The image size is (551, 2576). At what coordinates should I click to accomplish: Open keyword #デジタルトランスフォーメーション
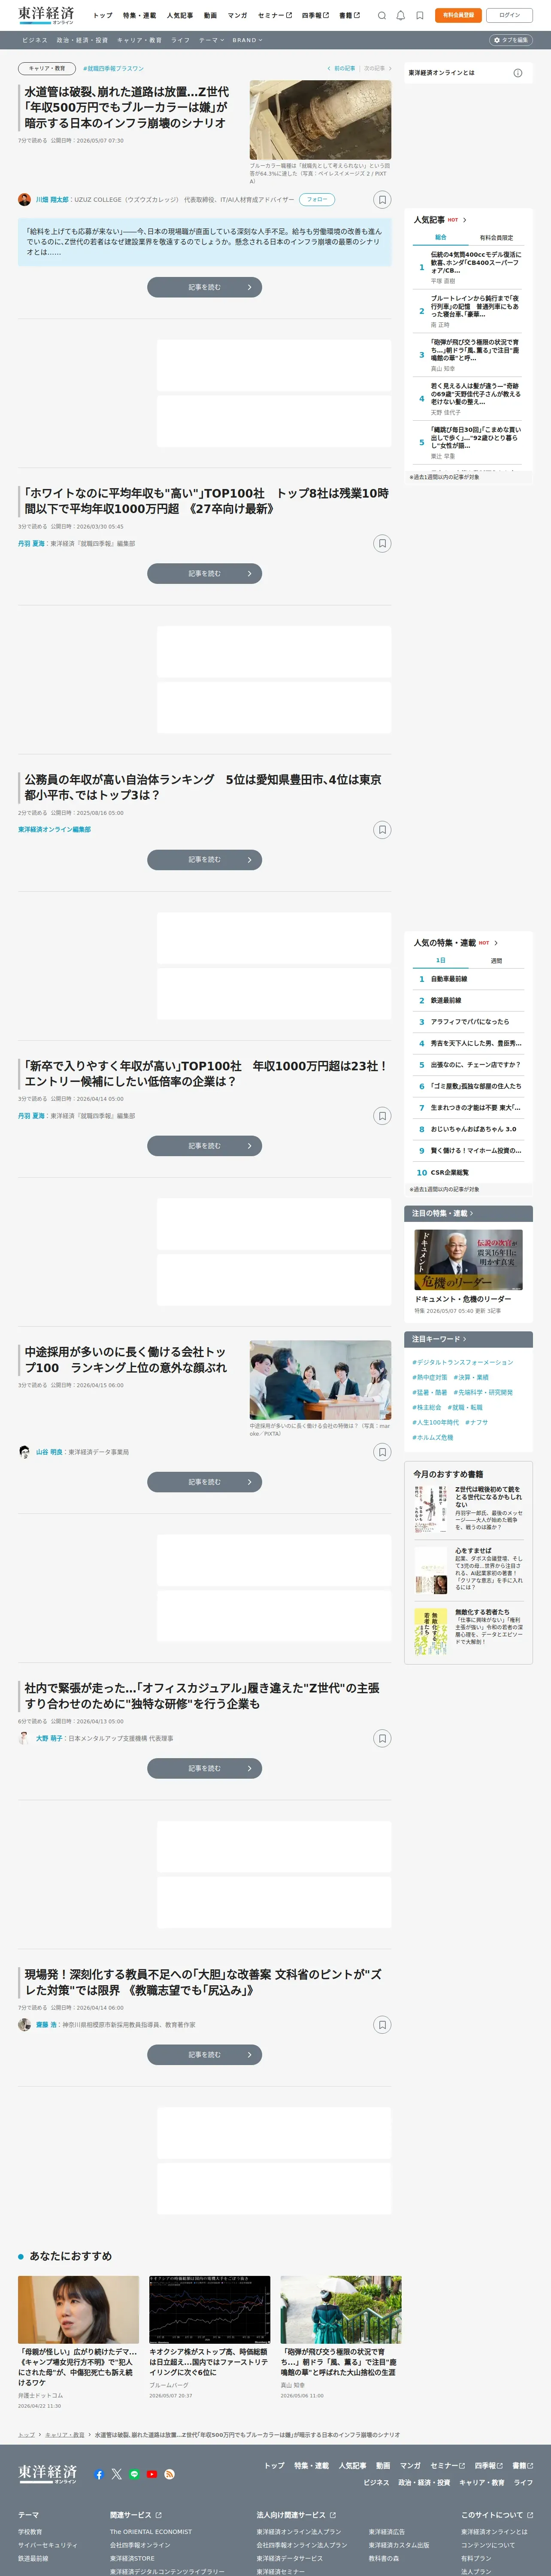point(463,1362)
